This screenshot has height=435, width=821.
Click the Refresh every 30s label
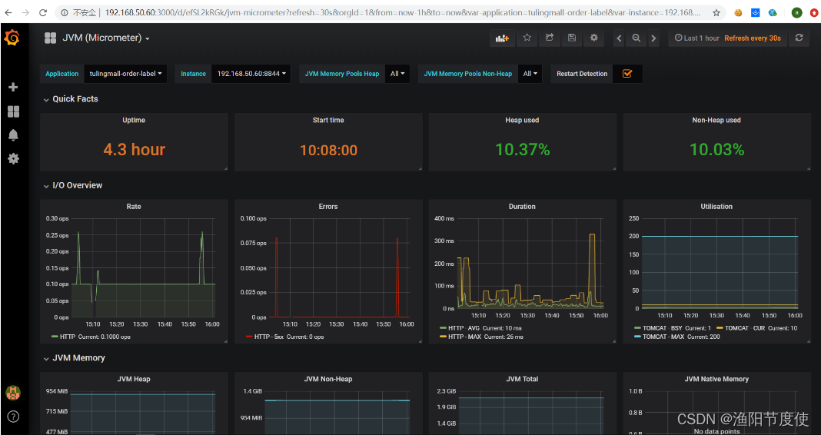click(x=753, y=38)
